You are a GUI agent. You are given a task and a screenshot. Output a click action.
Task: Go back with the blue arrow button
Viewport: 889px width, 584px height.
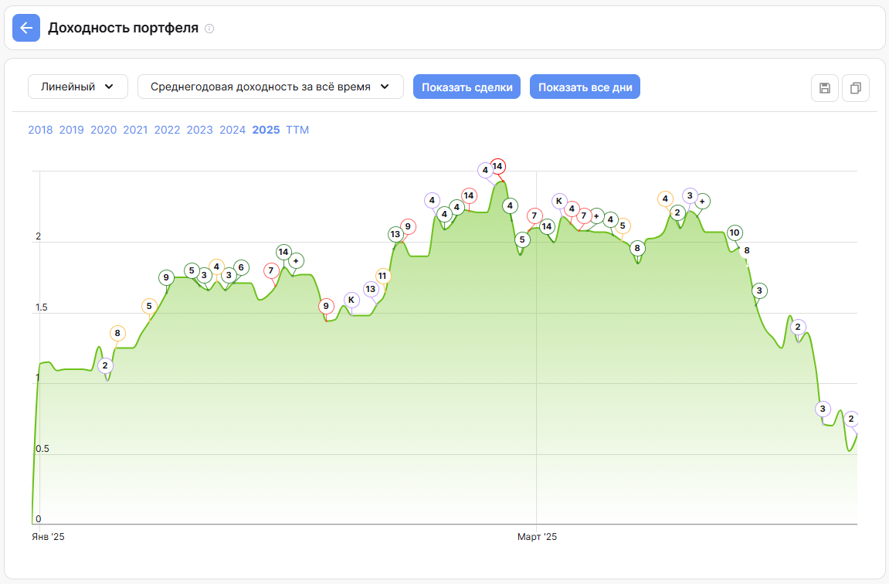pyautogui.click(x=26, y=28)
